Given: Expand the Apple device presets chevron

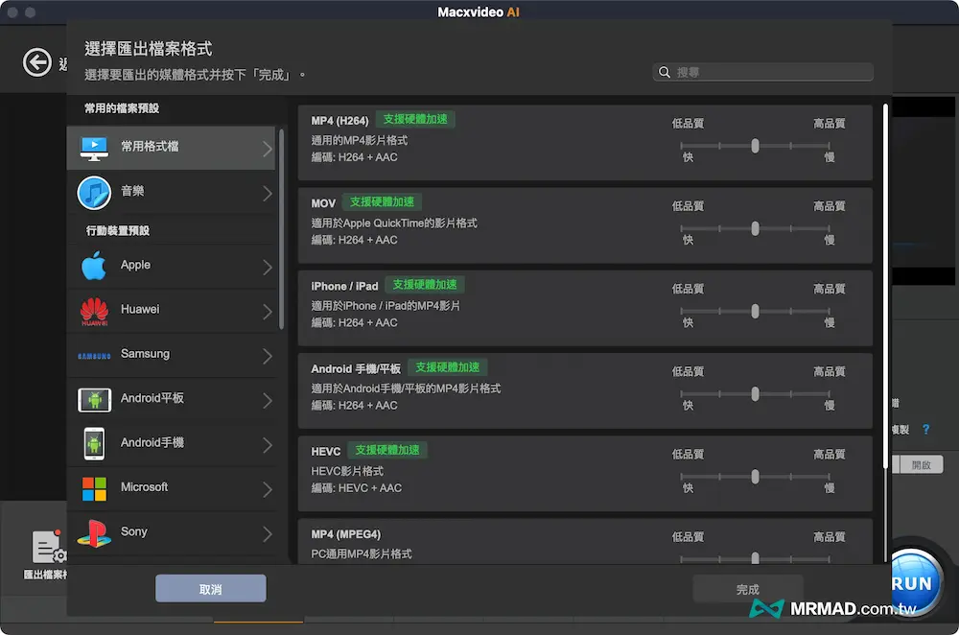Looking at the screenshot, I should point(268,267).
